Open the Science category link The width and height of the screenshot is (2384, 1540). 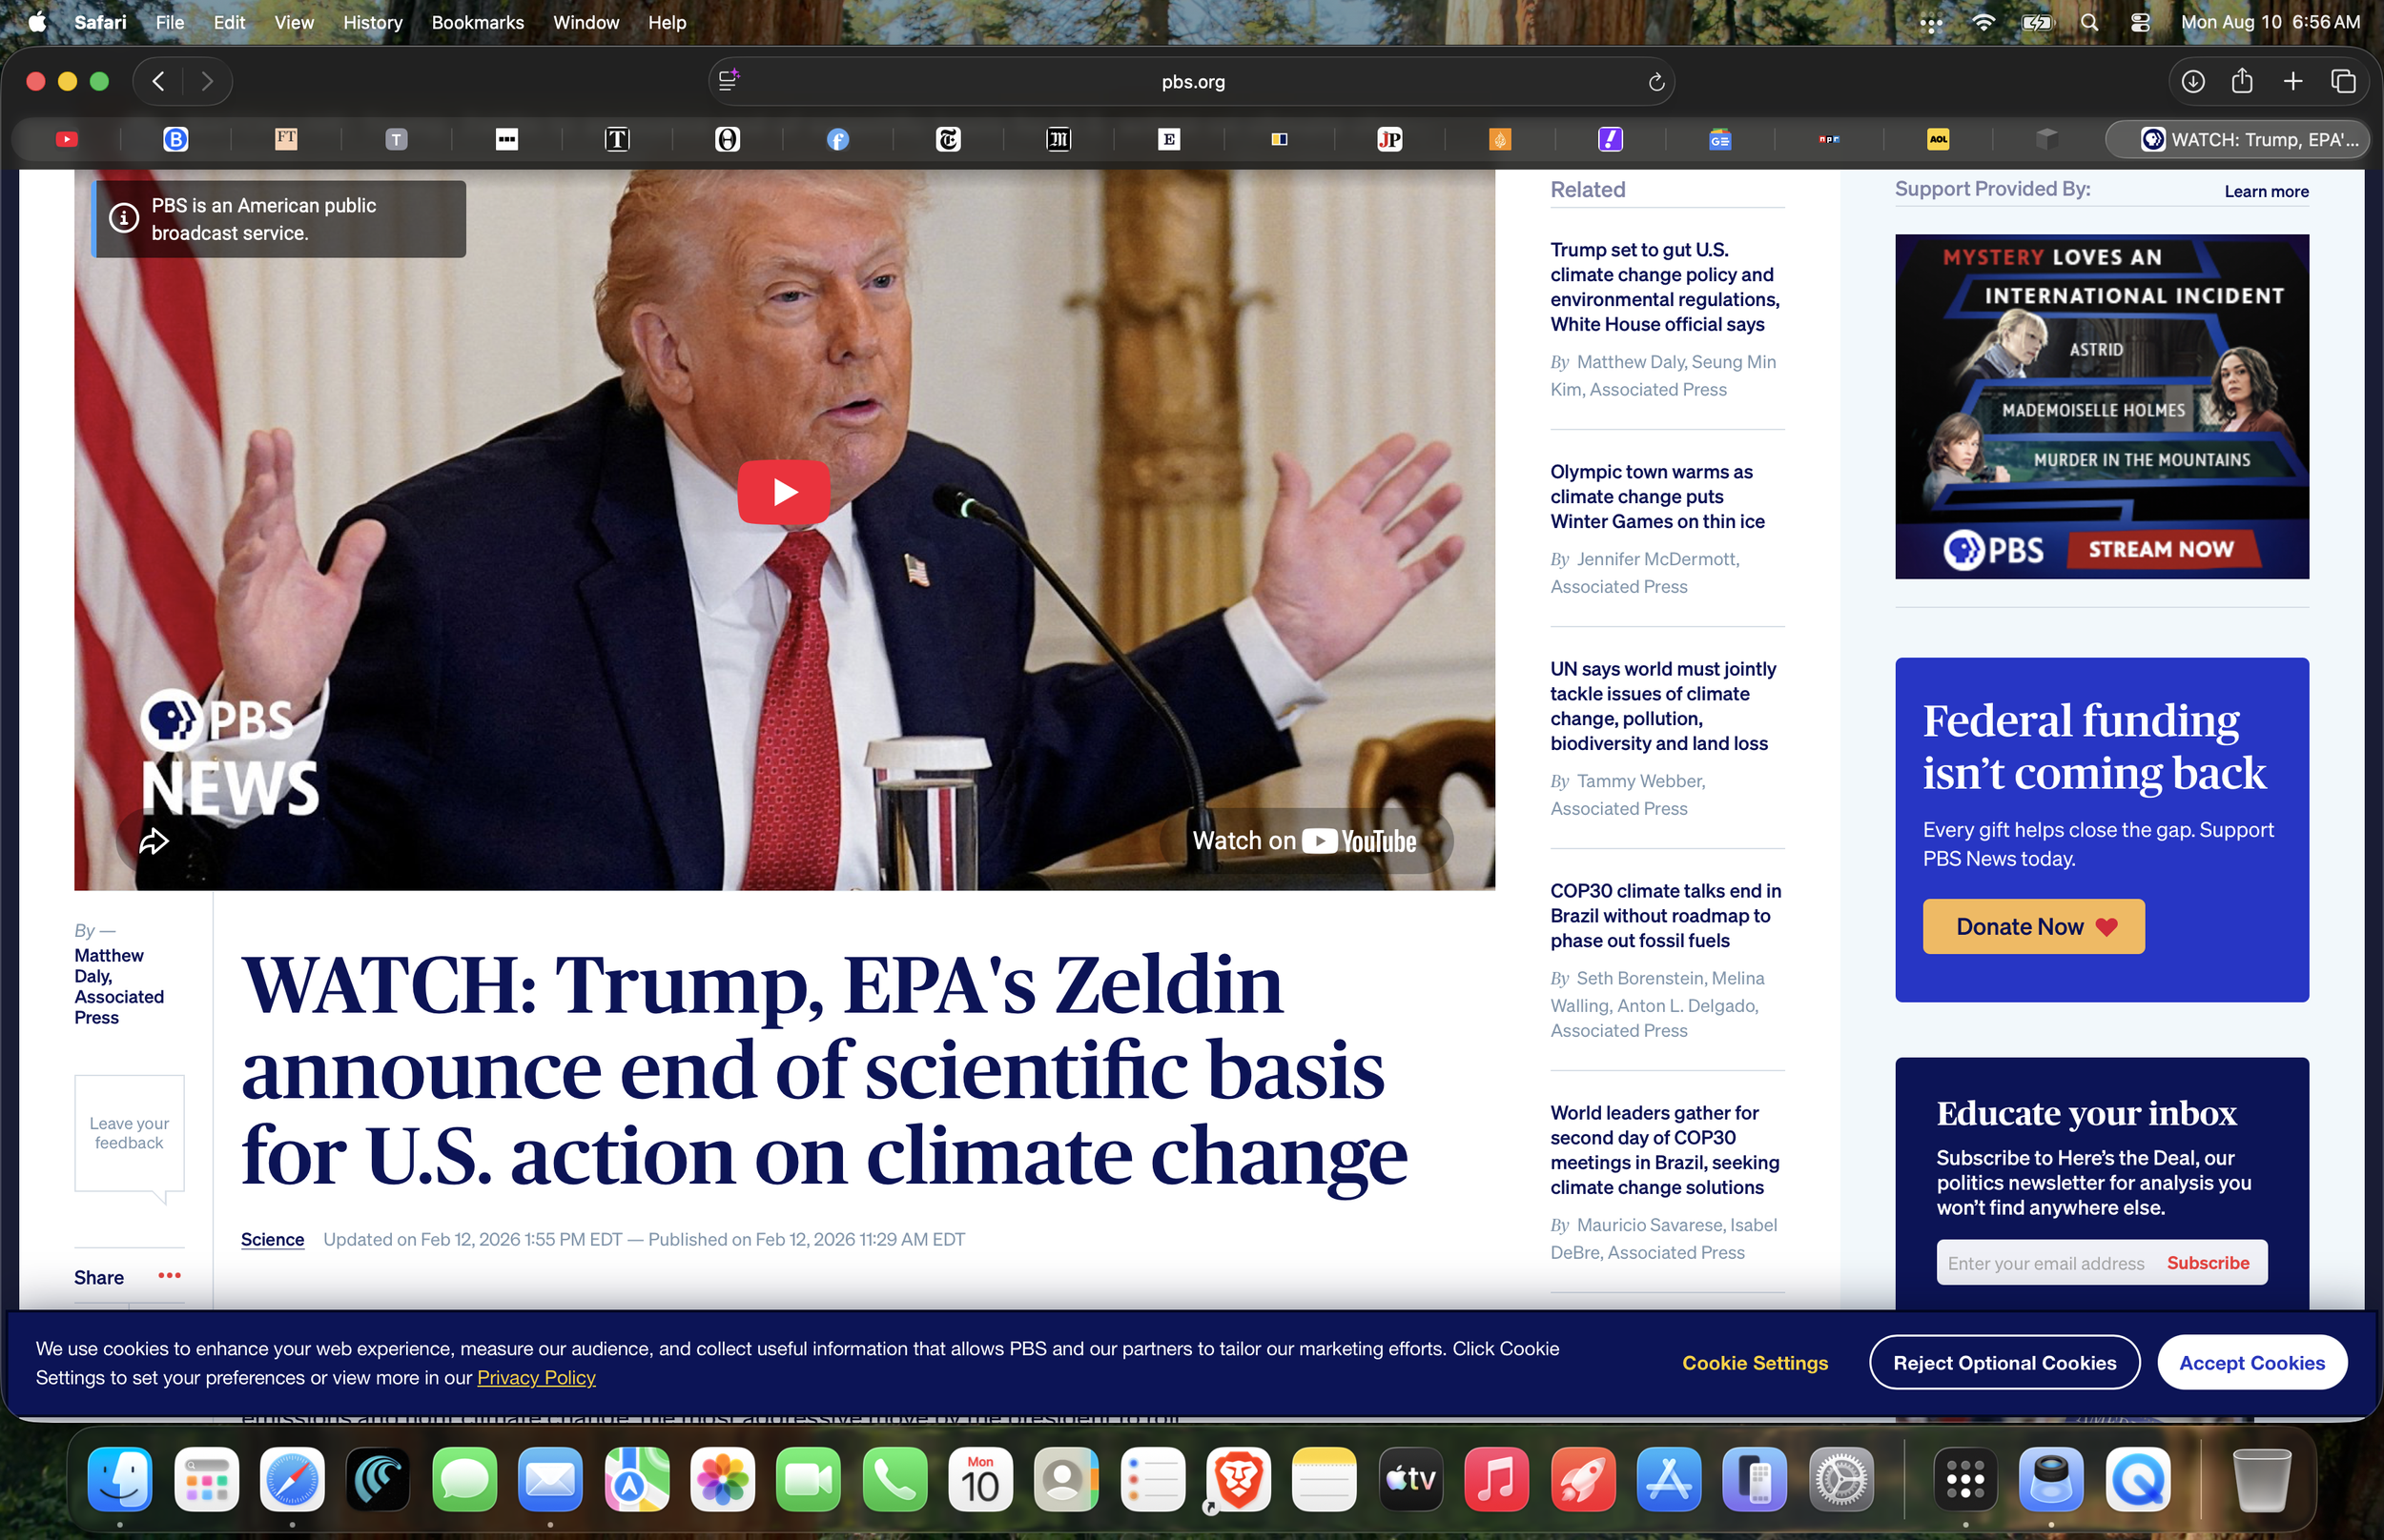click(x=272, y=1239)
